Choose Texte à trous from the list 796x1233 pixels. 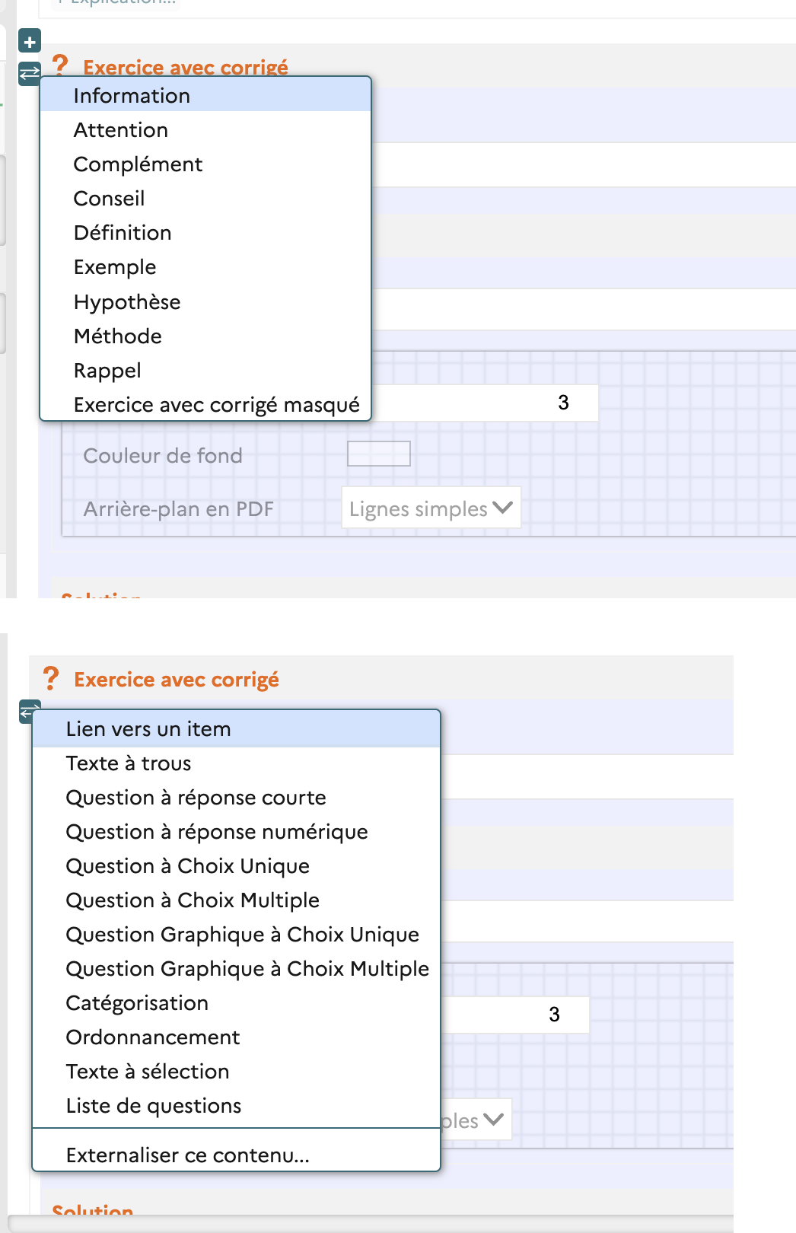point(129,763)
